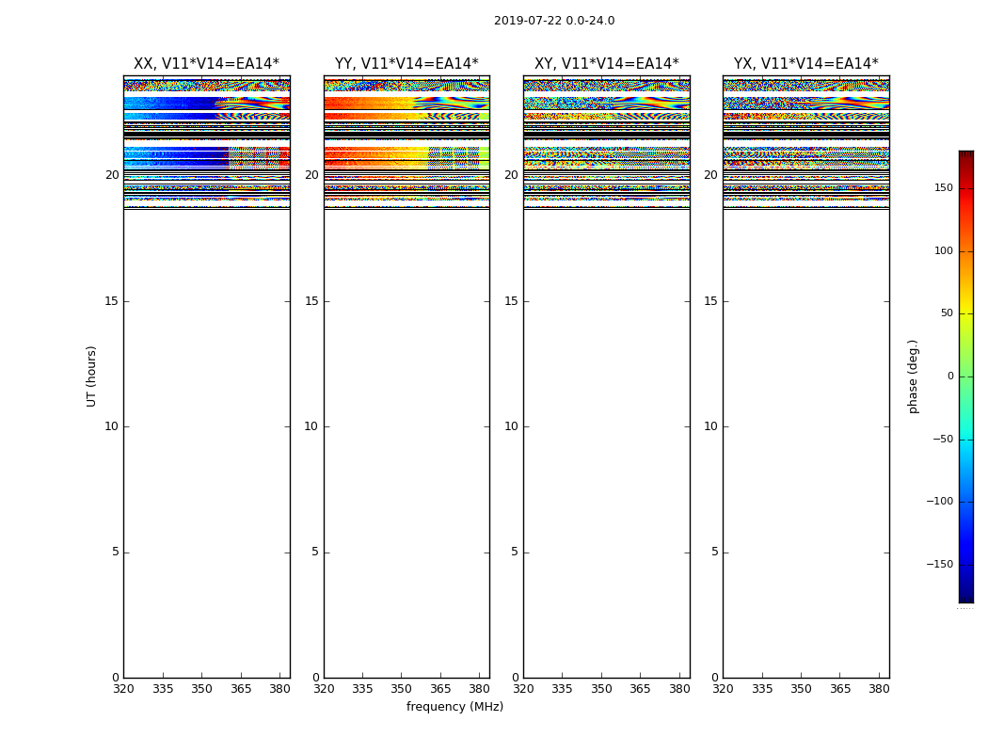This screenshot has height=753, width=988.
Task: Click the dark blue bottom of the colorbar
Action: pyautogui.click(x=965, y=596)
